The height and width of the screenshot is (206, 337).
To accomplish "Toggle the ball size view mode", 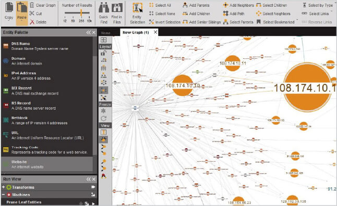I will point(104,139).
